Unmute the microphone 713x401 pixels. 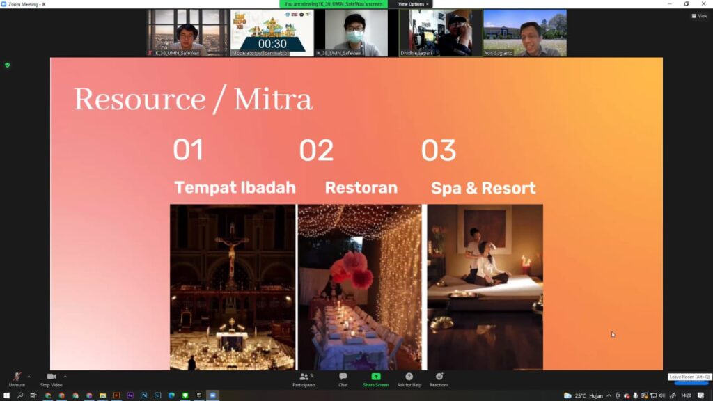coord(16,377)
